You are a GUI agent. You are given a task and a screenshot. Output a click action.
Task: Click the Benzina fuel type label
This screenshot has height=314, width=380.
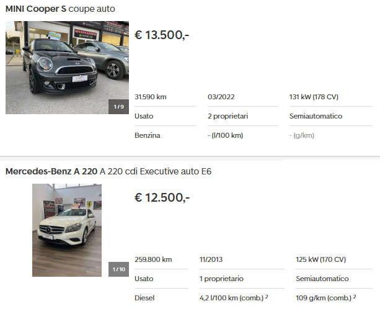[148, 135]
